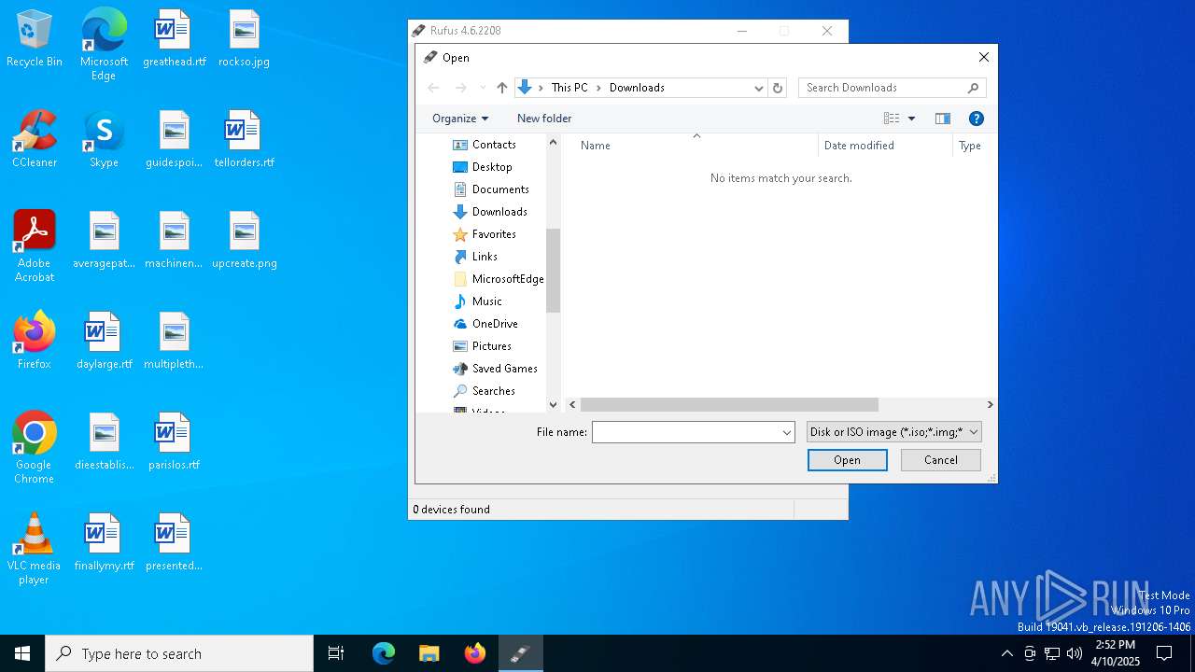This screenshot has height=672, width=1195.
Task: Click Downloads in the address breadcrumb
Action: [637, 88]
